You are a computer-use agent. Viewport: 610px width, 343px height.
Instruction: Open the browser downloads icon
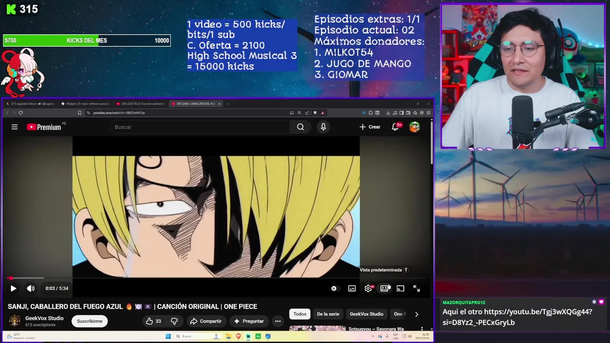pyautogui.click(x=388, y=113)
